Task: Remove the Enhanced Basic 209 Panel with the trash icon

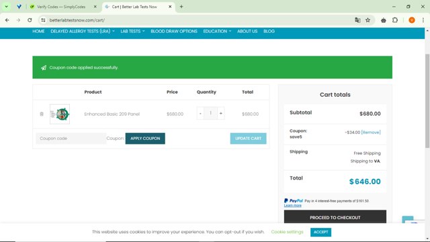Action: tap(42, 114)
